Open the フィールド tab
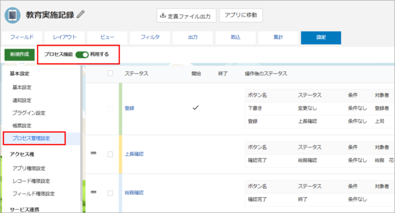 tap(22, 37)
